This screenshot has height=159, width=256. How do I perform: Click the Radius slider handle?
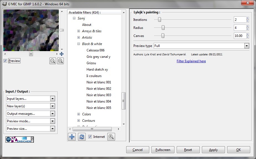tap(163, 28)
